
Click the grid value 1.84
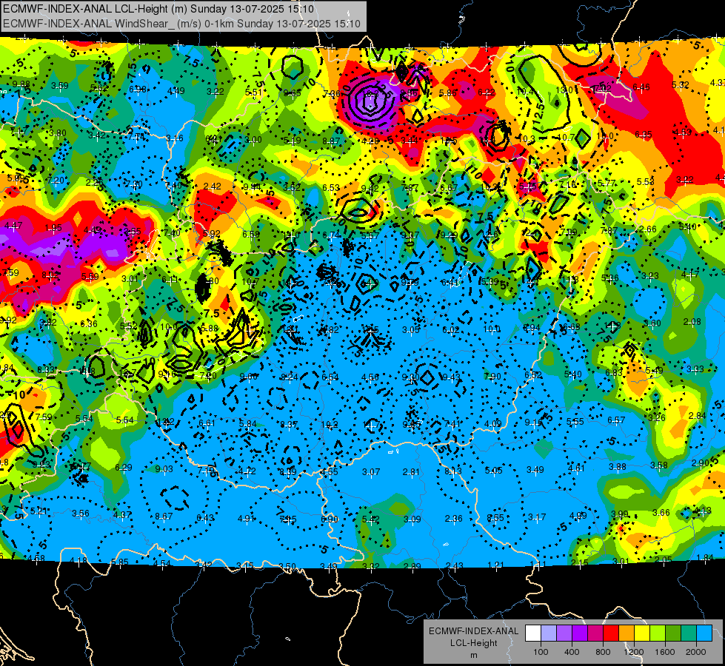coord(705,558)
